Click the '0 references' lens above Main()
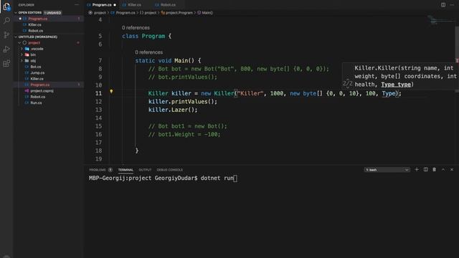This screenshot has width=459, height=258. 148,52
